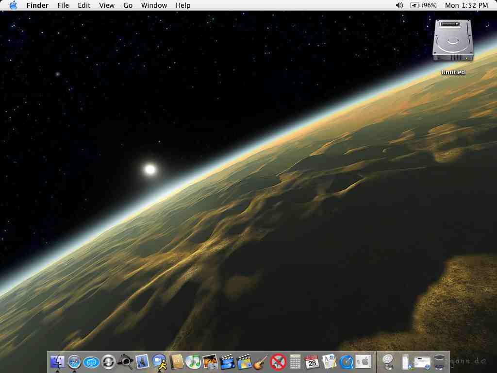497x373 pixels.
Task: Open the Apple menu
Action: (13, 5)
